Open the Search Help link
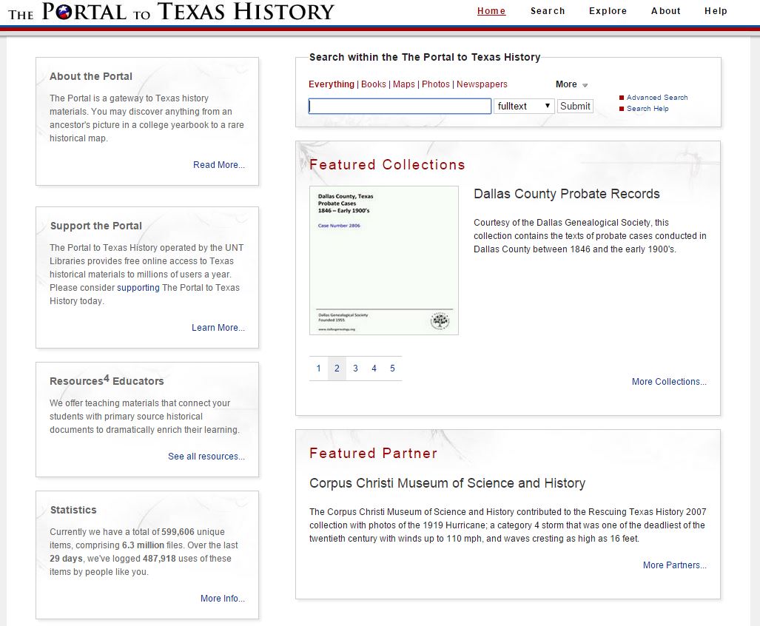This screenshot has height=626, width=760. (x=648, y=109)
